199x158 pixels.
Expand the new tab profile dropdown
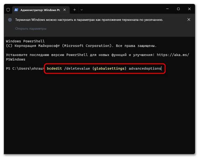(81, 10)
